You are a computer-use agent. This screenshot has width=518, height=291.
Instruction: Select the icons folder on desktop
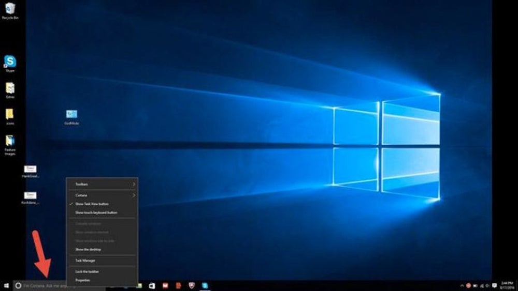tap(10, 117)
